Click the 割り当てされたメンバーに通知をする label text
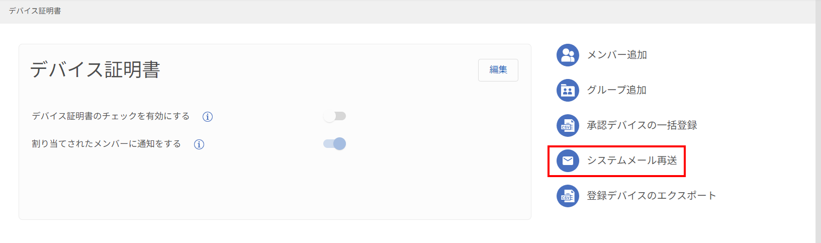The height and width of the screenshot is (243, 821). [x=107, y=144]
